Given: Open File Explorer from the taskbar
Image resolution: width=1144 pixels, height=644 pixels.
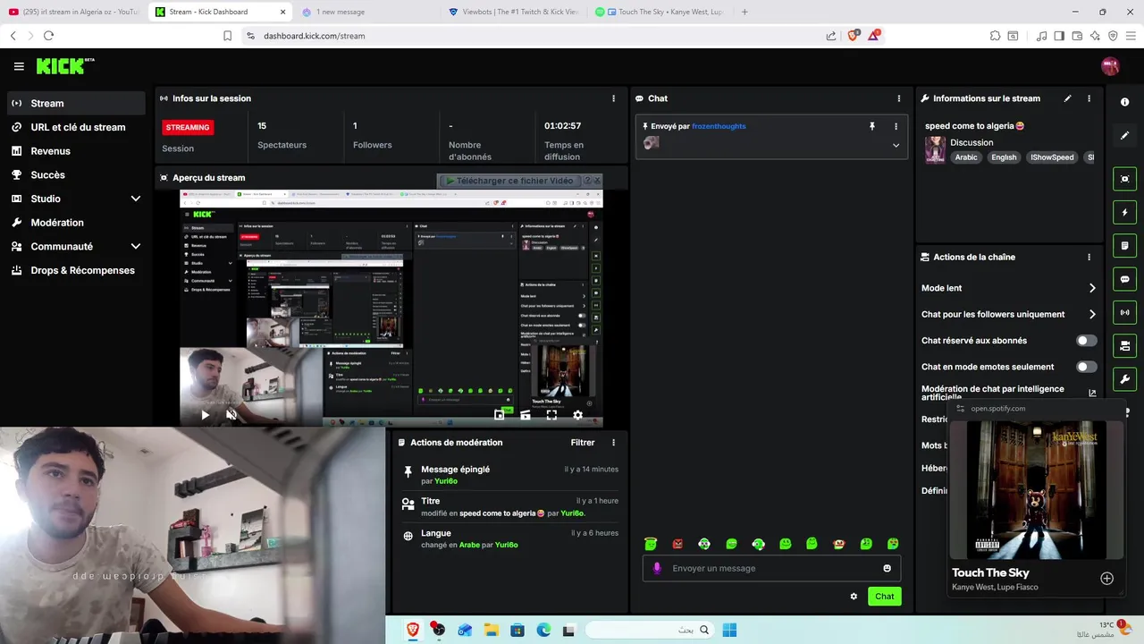Looking at the screenshot, I should click(492, 630).
